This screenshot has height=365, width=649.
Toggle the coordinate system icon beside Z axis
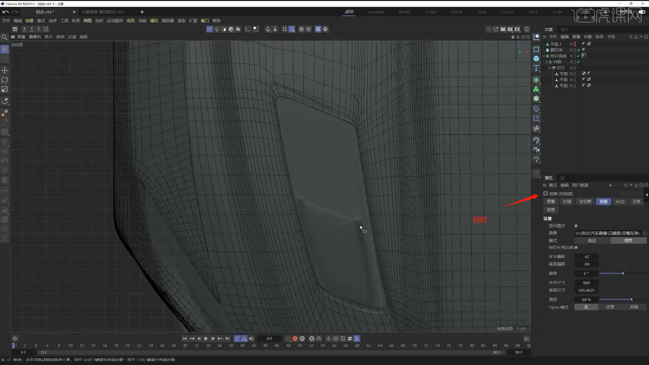click(46, 29)
